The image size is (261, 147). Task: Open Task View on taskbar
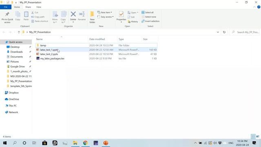point(34,143)
